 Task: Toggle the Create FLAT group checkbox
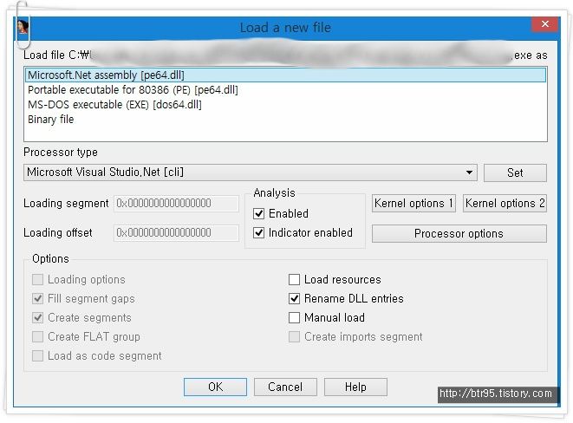coord(37,337)
